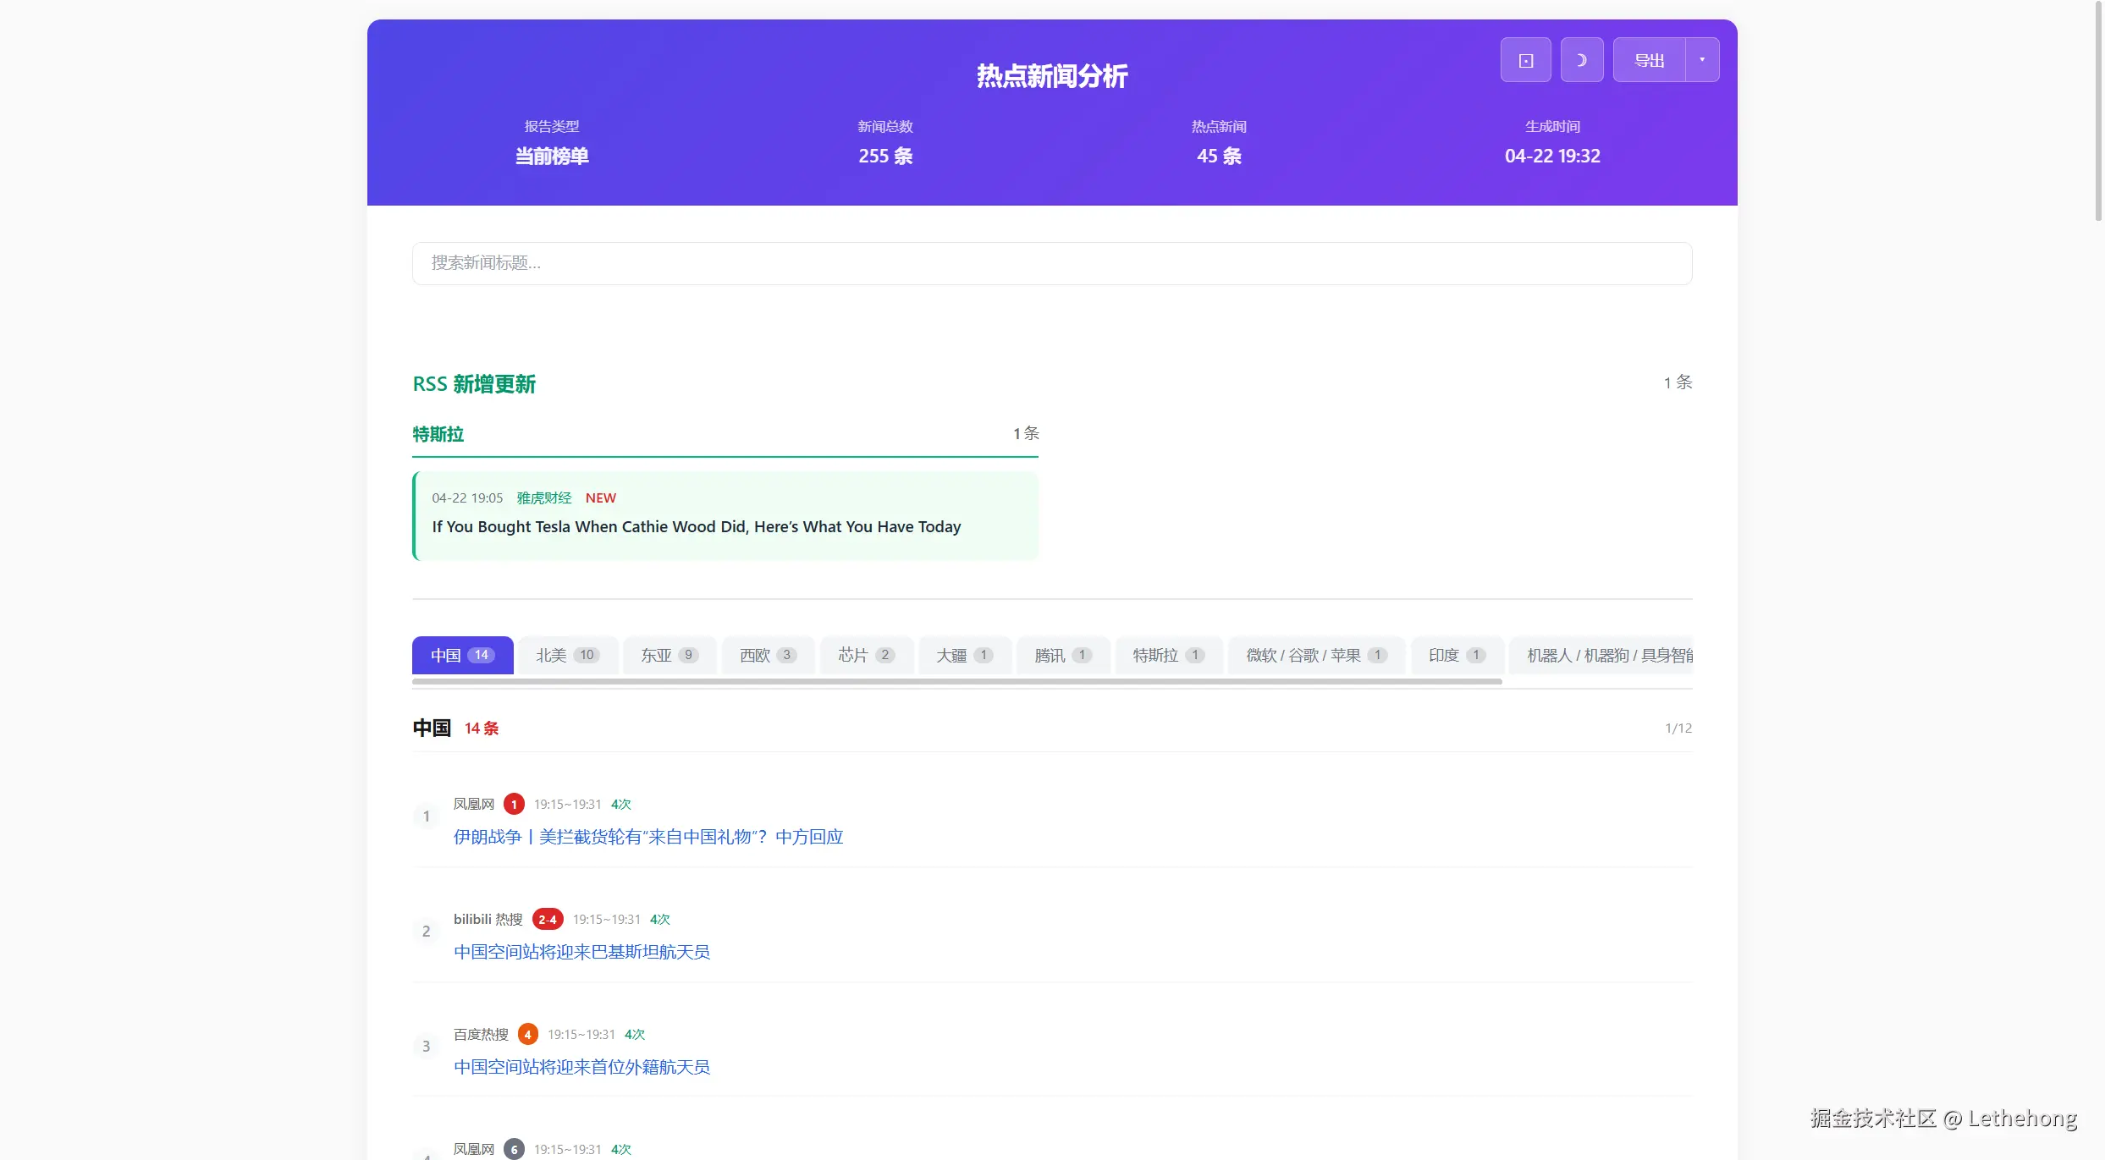Switch to the 北美 tab
The width and height of the screenshot is (2105, 1160).
coord(568,655)
